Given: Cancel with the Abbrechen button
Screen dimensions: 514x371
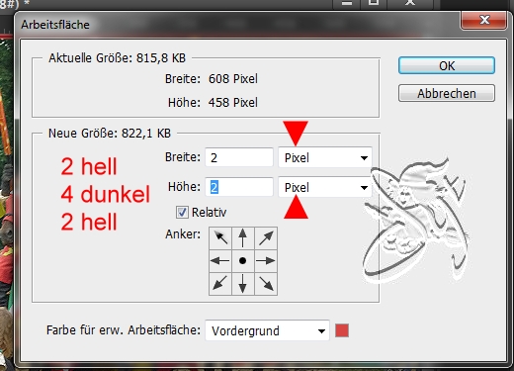Looking at the screenshot, I should click(447, 93).
